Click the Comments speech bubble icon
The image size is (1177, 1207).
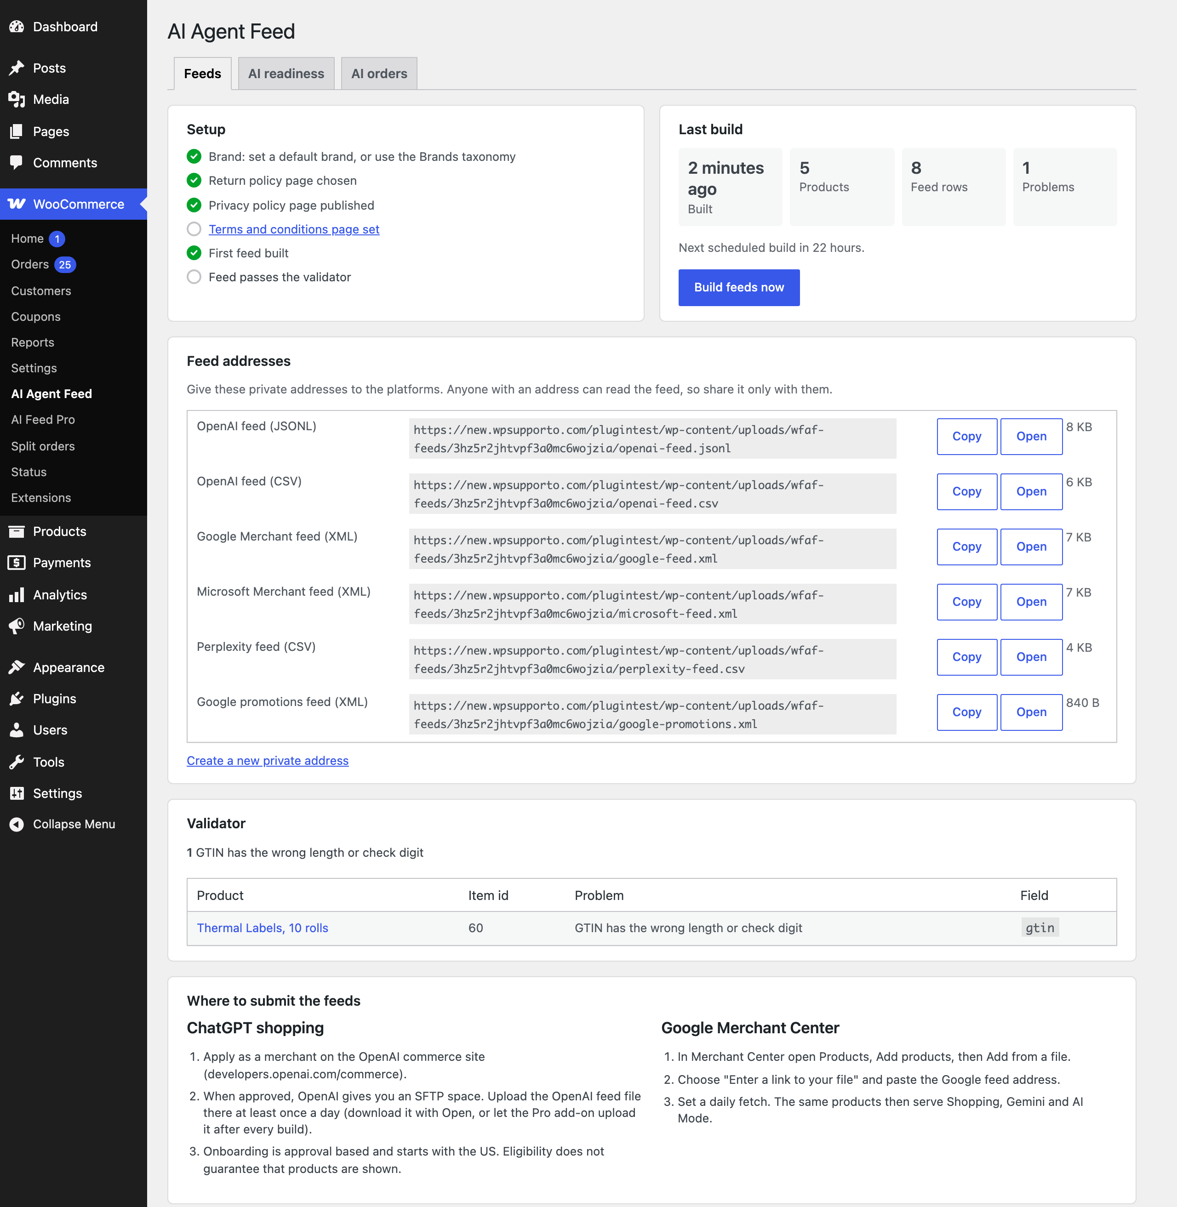click(17, 163)
